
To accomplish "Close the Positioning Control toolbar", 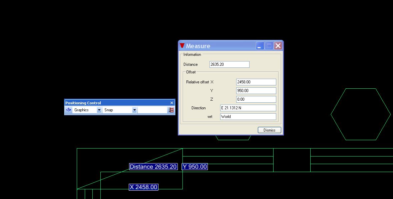I will click(x=172, y=103).
